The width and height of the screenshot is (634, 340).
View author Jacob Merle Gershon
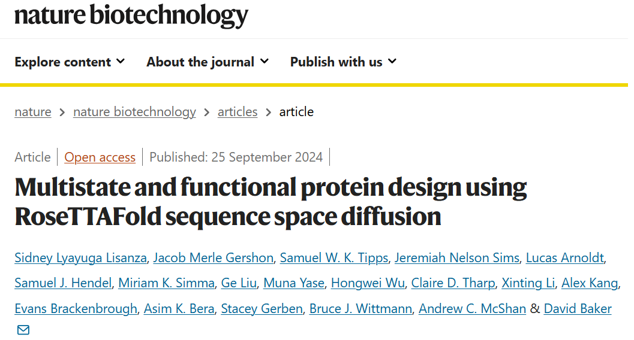[214, 258]
